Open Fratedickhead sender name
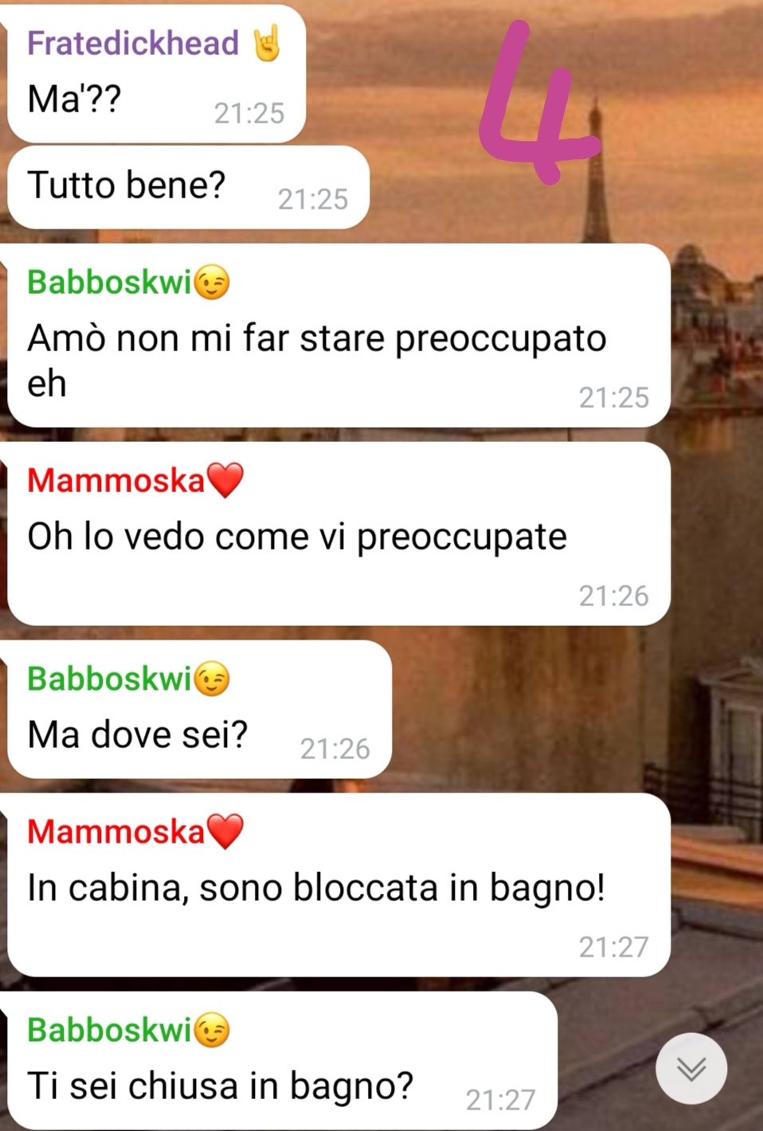 [x=133, y=43]
